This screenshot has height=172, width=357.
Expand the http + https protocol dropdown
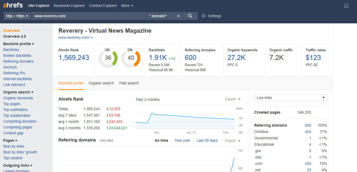[x=17, y=16]
